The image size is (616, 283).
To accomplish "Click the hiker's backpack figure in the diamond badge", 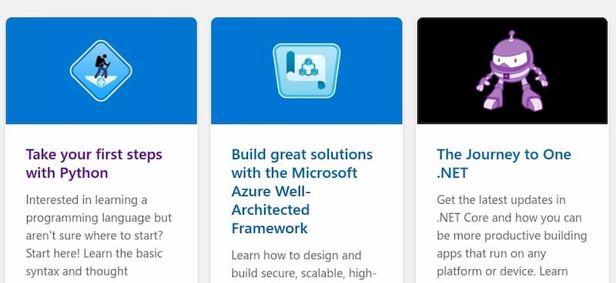I will 102,66.
